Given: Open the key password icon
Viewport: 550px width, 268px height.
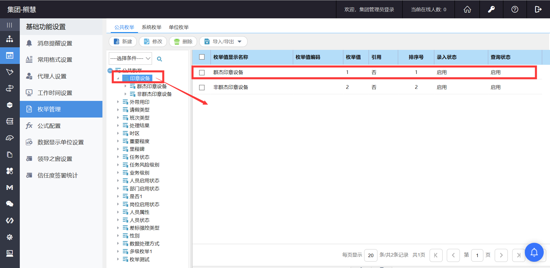Looking at the screenshot, I should pyautogui.click(x=491, y=9).
